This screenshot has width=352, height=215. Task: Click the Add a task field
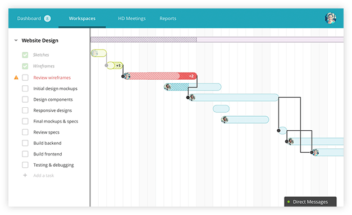[44, 176]
